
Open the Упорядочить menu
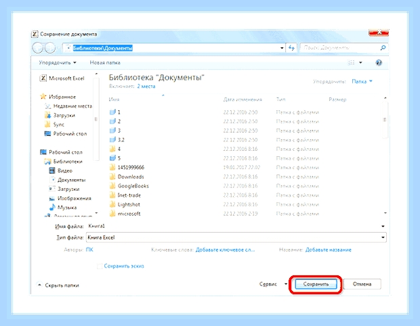58,63
